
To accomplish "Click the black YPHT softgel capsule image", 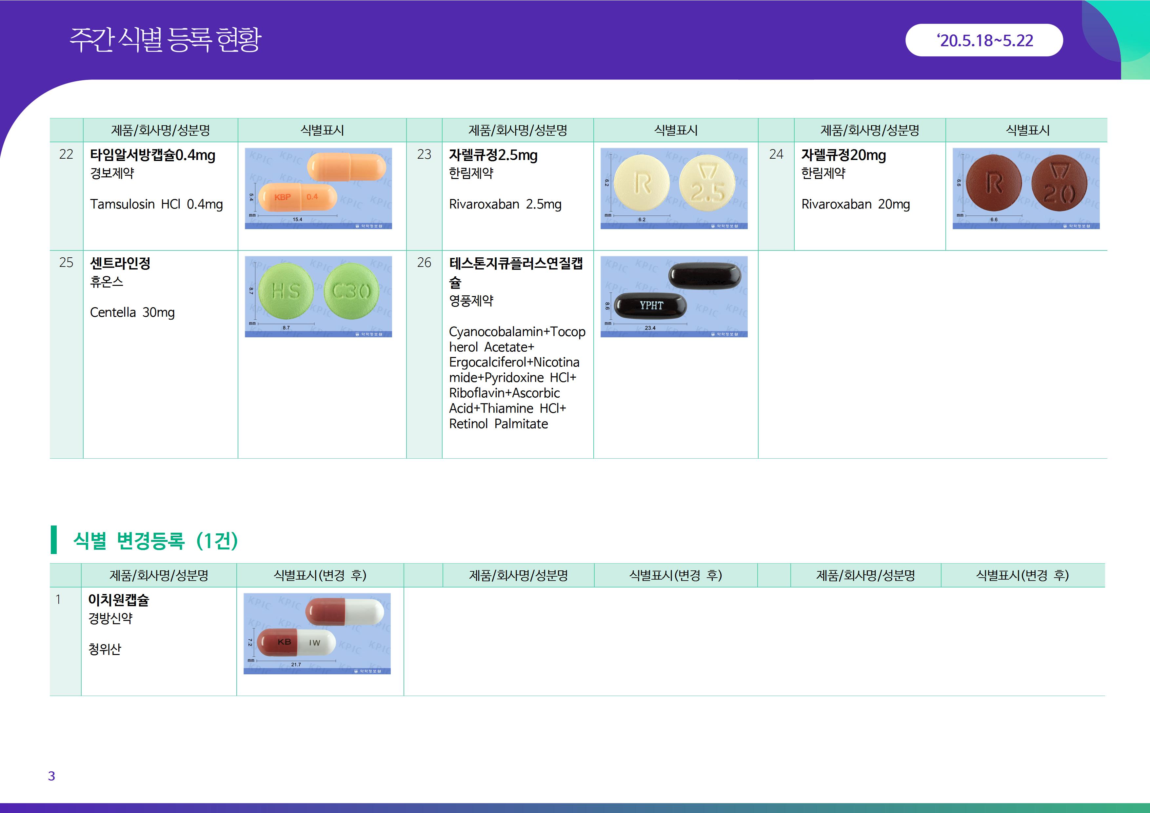I will (x=674, y=297).
